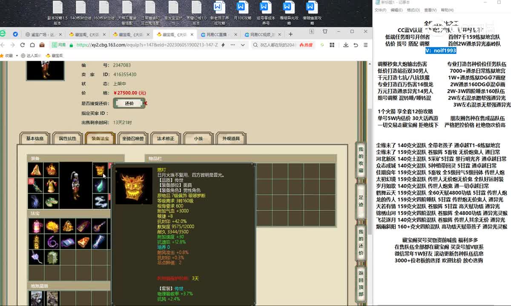Click the browser back arrow
511x306 pixels.
(3, 45)
